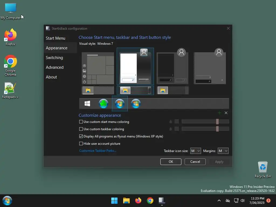Select the Firefox desktop shortcut
The width and height of the screenshot is (276, 207).
[11, 37]
